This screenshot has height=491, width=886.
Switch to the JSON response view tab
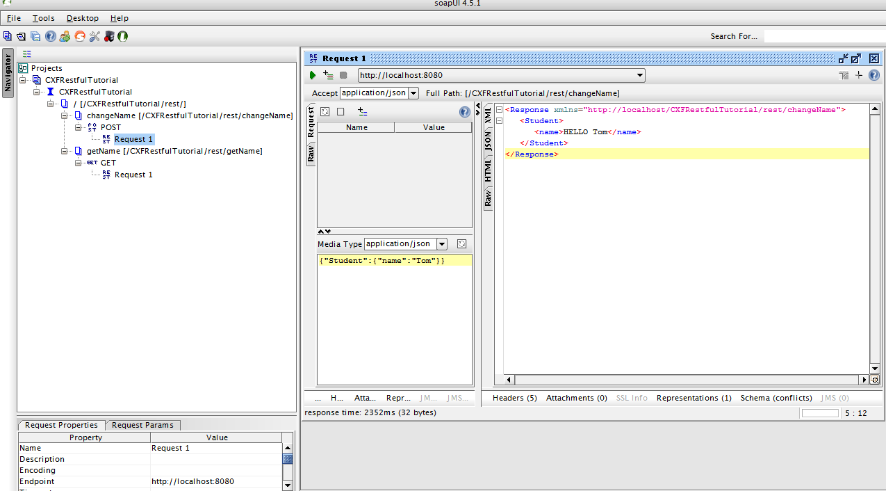tap(488, 141)
